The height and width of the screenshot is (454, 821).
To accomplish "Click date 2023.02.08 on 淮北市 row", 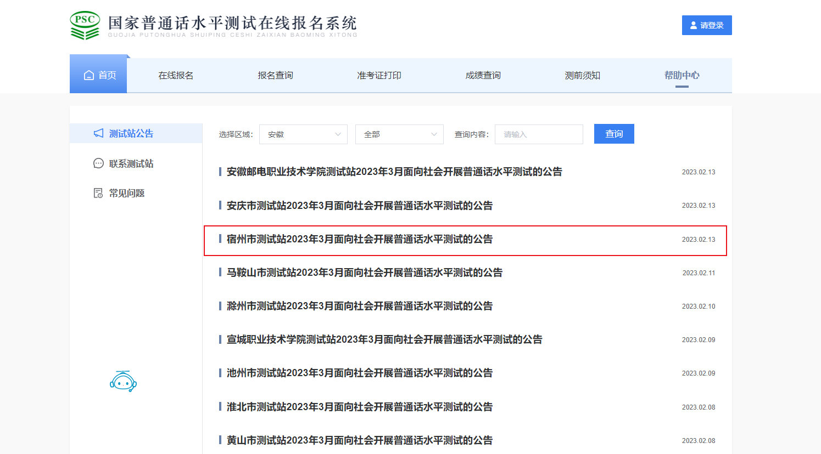I will click(x=699, y=407).
